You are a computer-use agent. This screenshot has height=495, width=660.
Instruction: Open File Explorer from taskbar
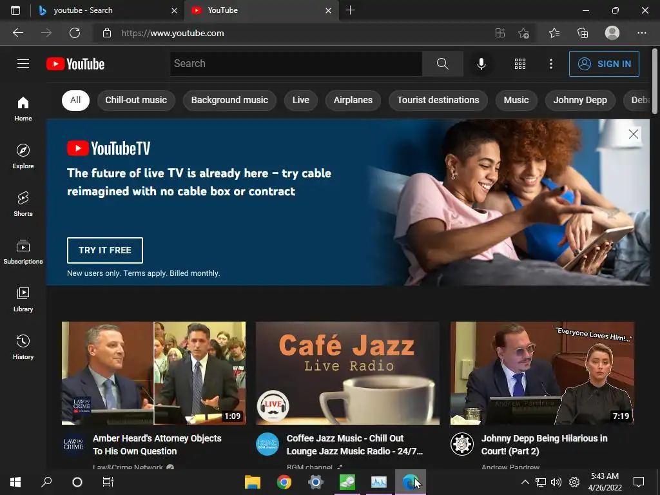pyautogui.click(x=253, y=482)
